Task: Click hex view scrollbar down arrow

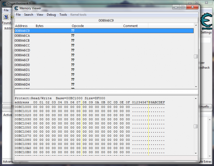Action: [196, 153]
